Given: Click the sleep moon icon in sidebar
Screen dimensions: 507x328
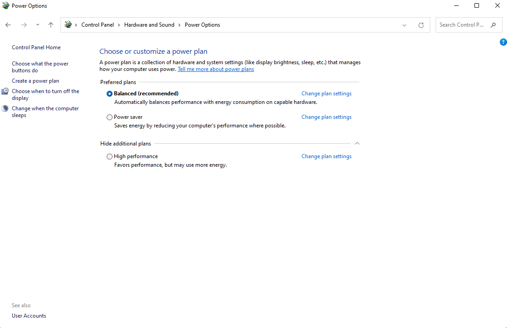Looking at the screenshot, I should pos(5,108).
